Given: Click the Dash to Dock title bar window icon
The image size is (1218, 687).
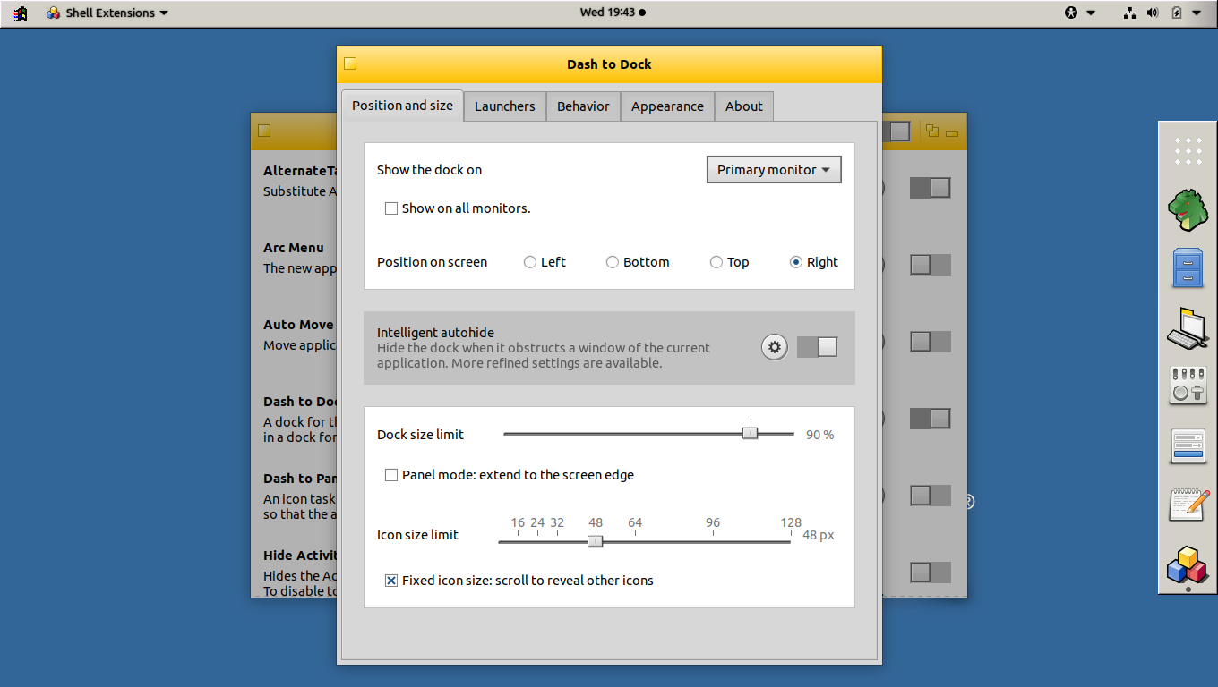Looking at the screenshot, I should (x=350, y=64).
